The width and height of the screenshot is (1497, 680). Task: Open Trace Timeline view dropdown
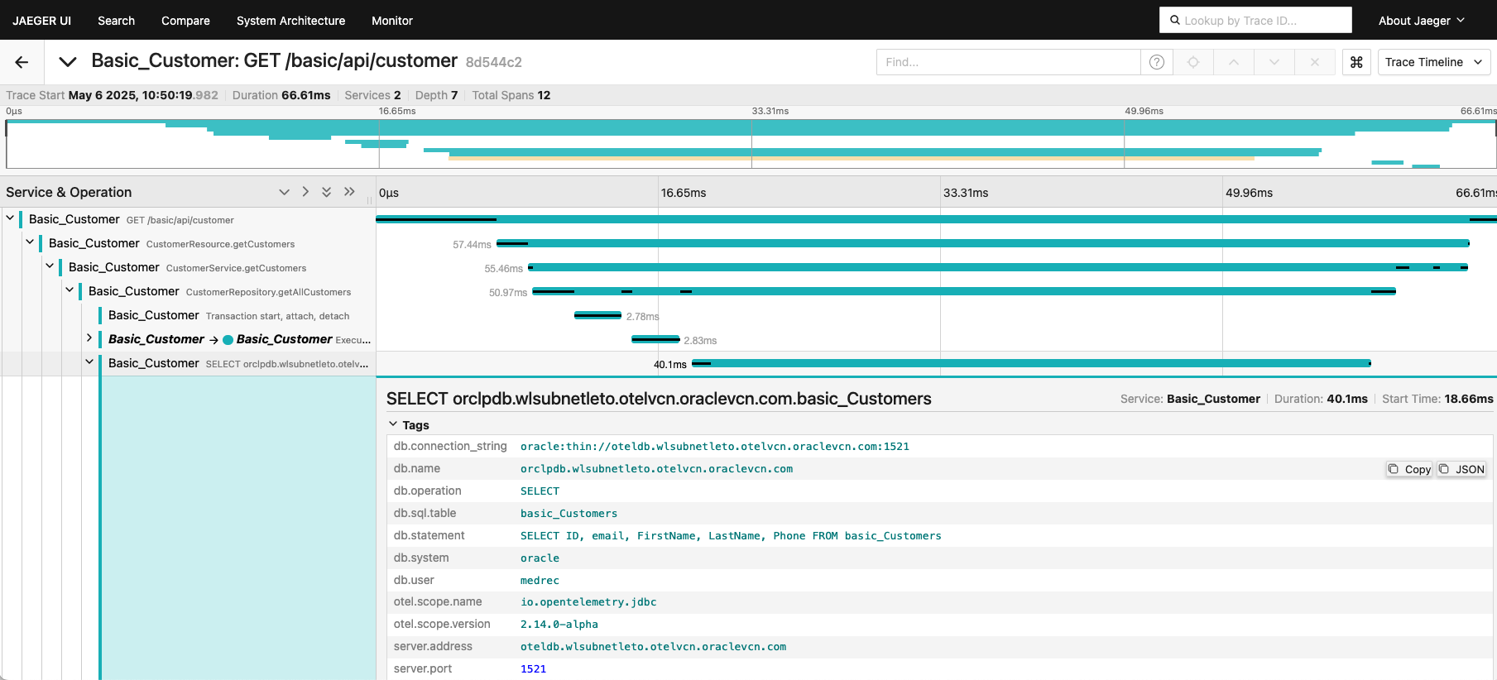(1433, 62)
